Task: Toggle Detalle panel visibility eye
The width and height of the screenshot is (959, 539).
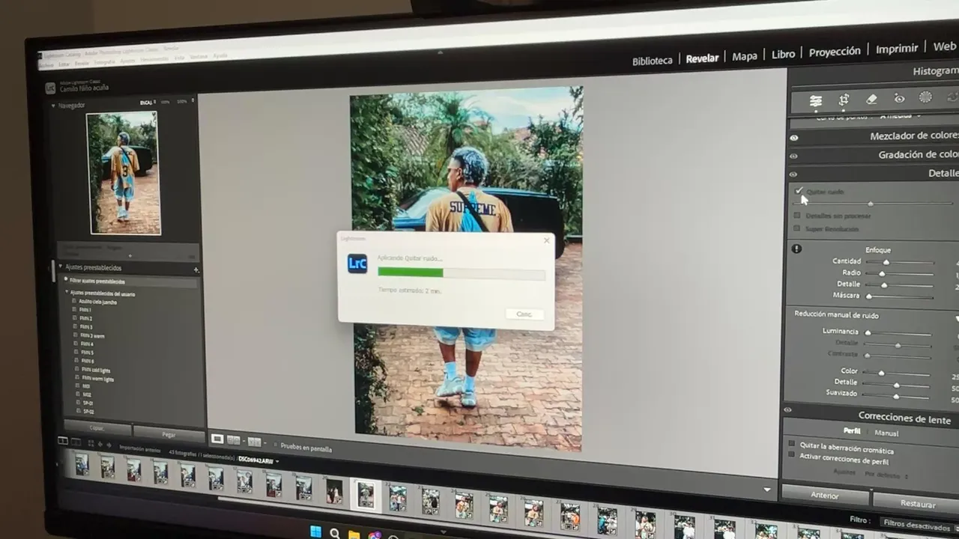Action: pyautogui.click(x=793, y=174)
